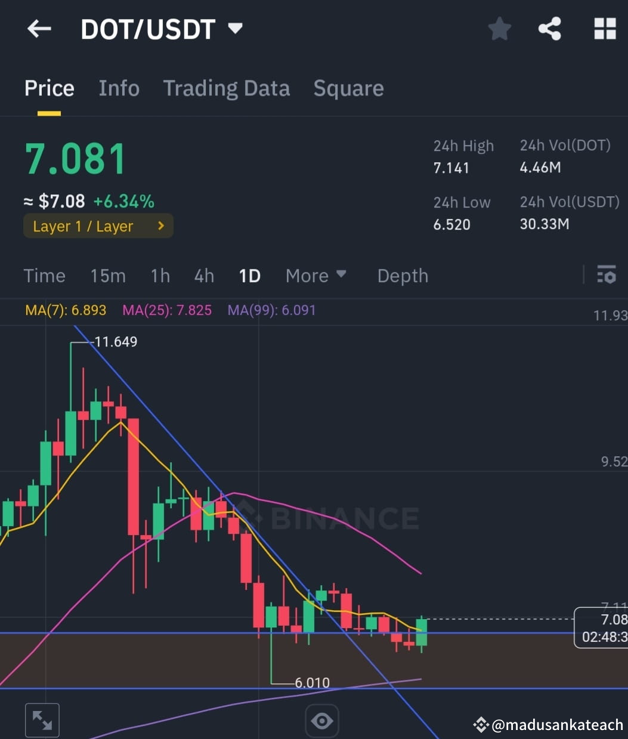Toggle the MA(7) indicator label
Viewport: 628px width, 739px height.
click(66, 310)
